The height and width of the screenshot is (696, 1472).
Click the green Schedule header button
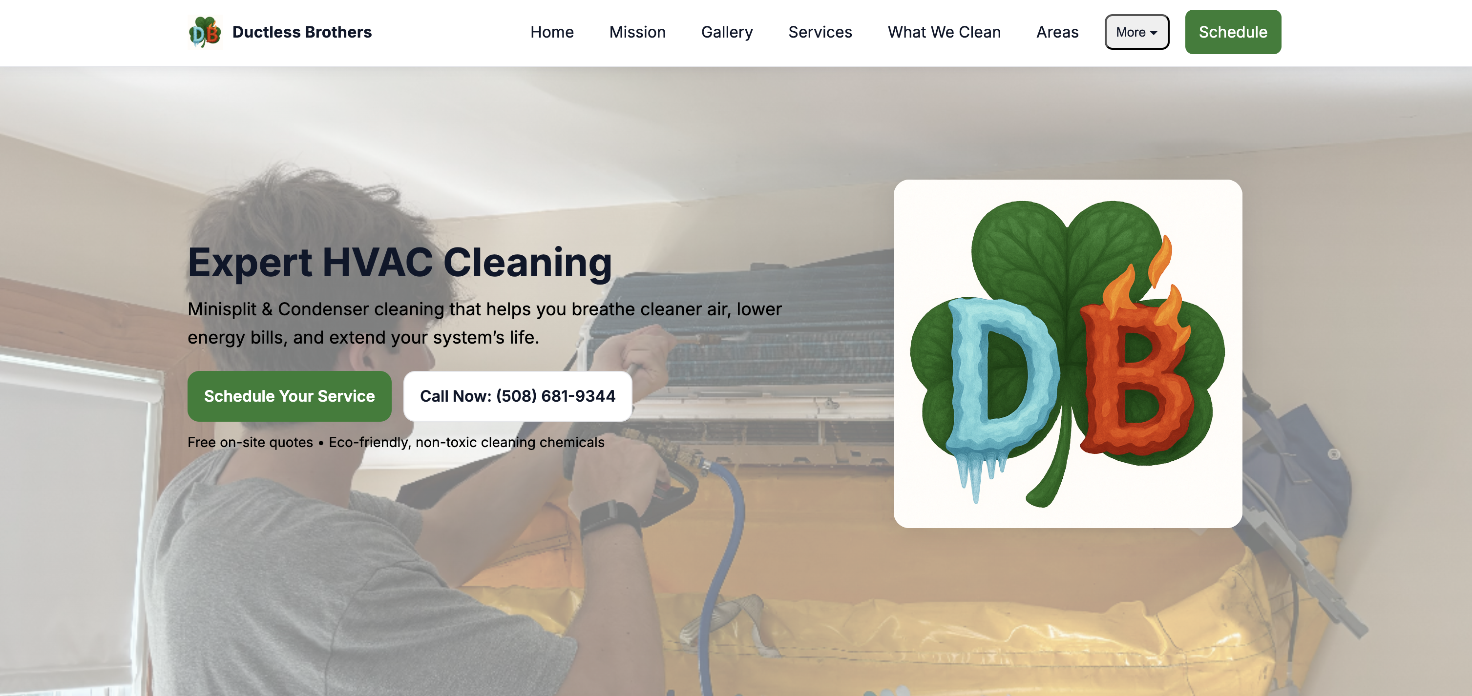(x=1233, y=32)
